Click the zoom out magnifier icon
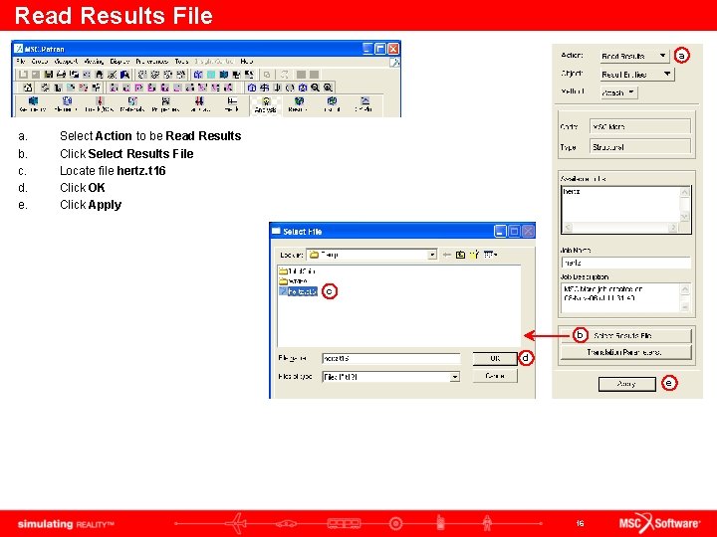Screen dimensions: 717x537 [x=315, y=88]
